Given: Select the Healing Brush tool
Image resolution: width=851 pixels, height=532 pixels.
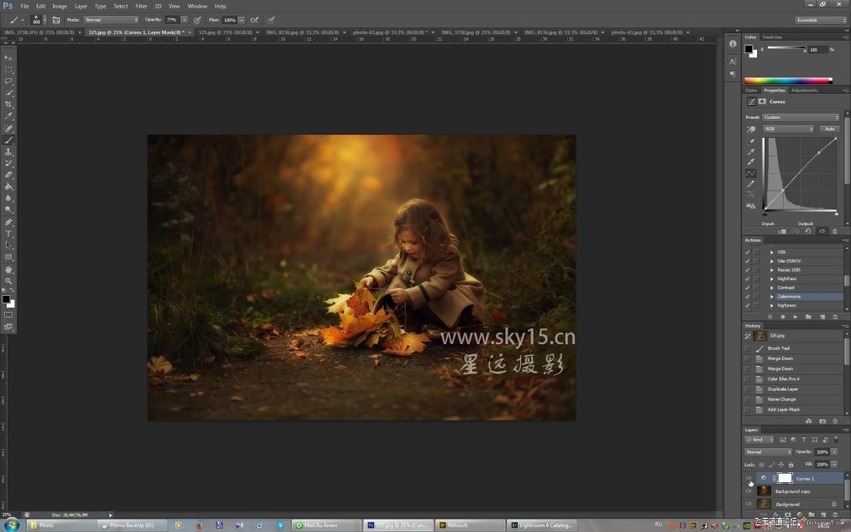Looking at the screenshot, I should (x=8, y=129).
